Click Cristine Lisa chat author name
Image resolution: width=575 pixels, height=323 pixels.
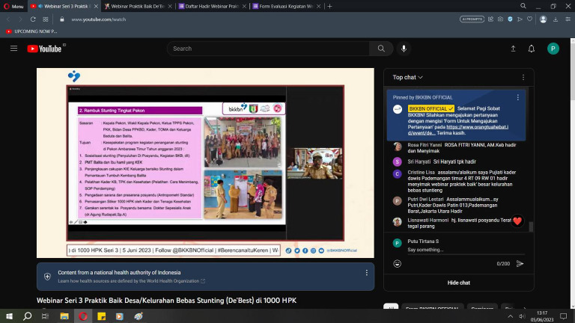[x=421, y=172]
